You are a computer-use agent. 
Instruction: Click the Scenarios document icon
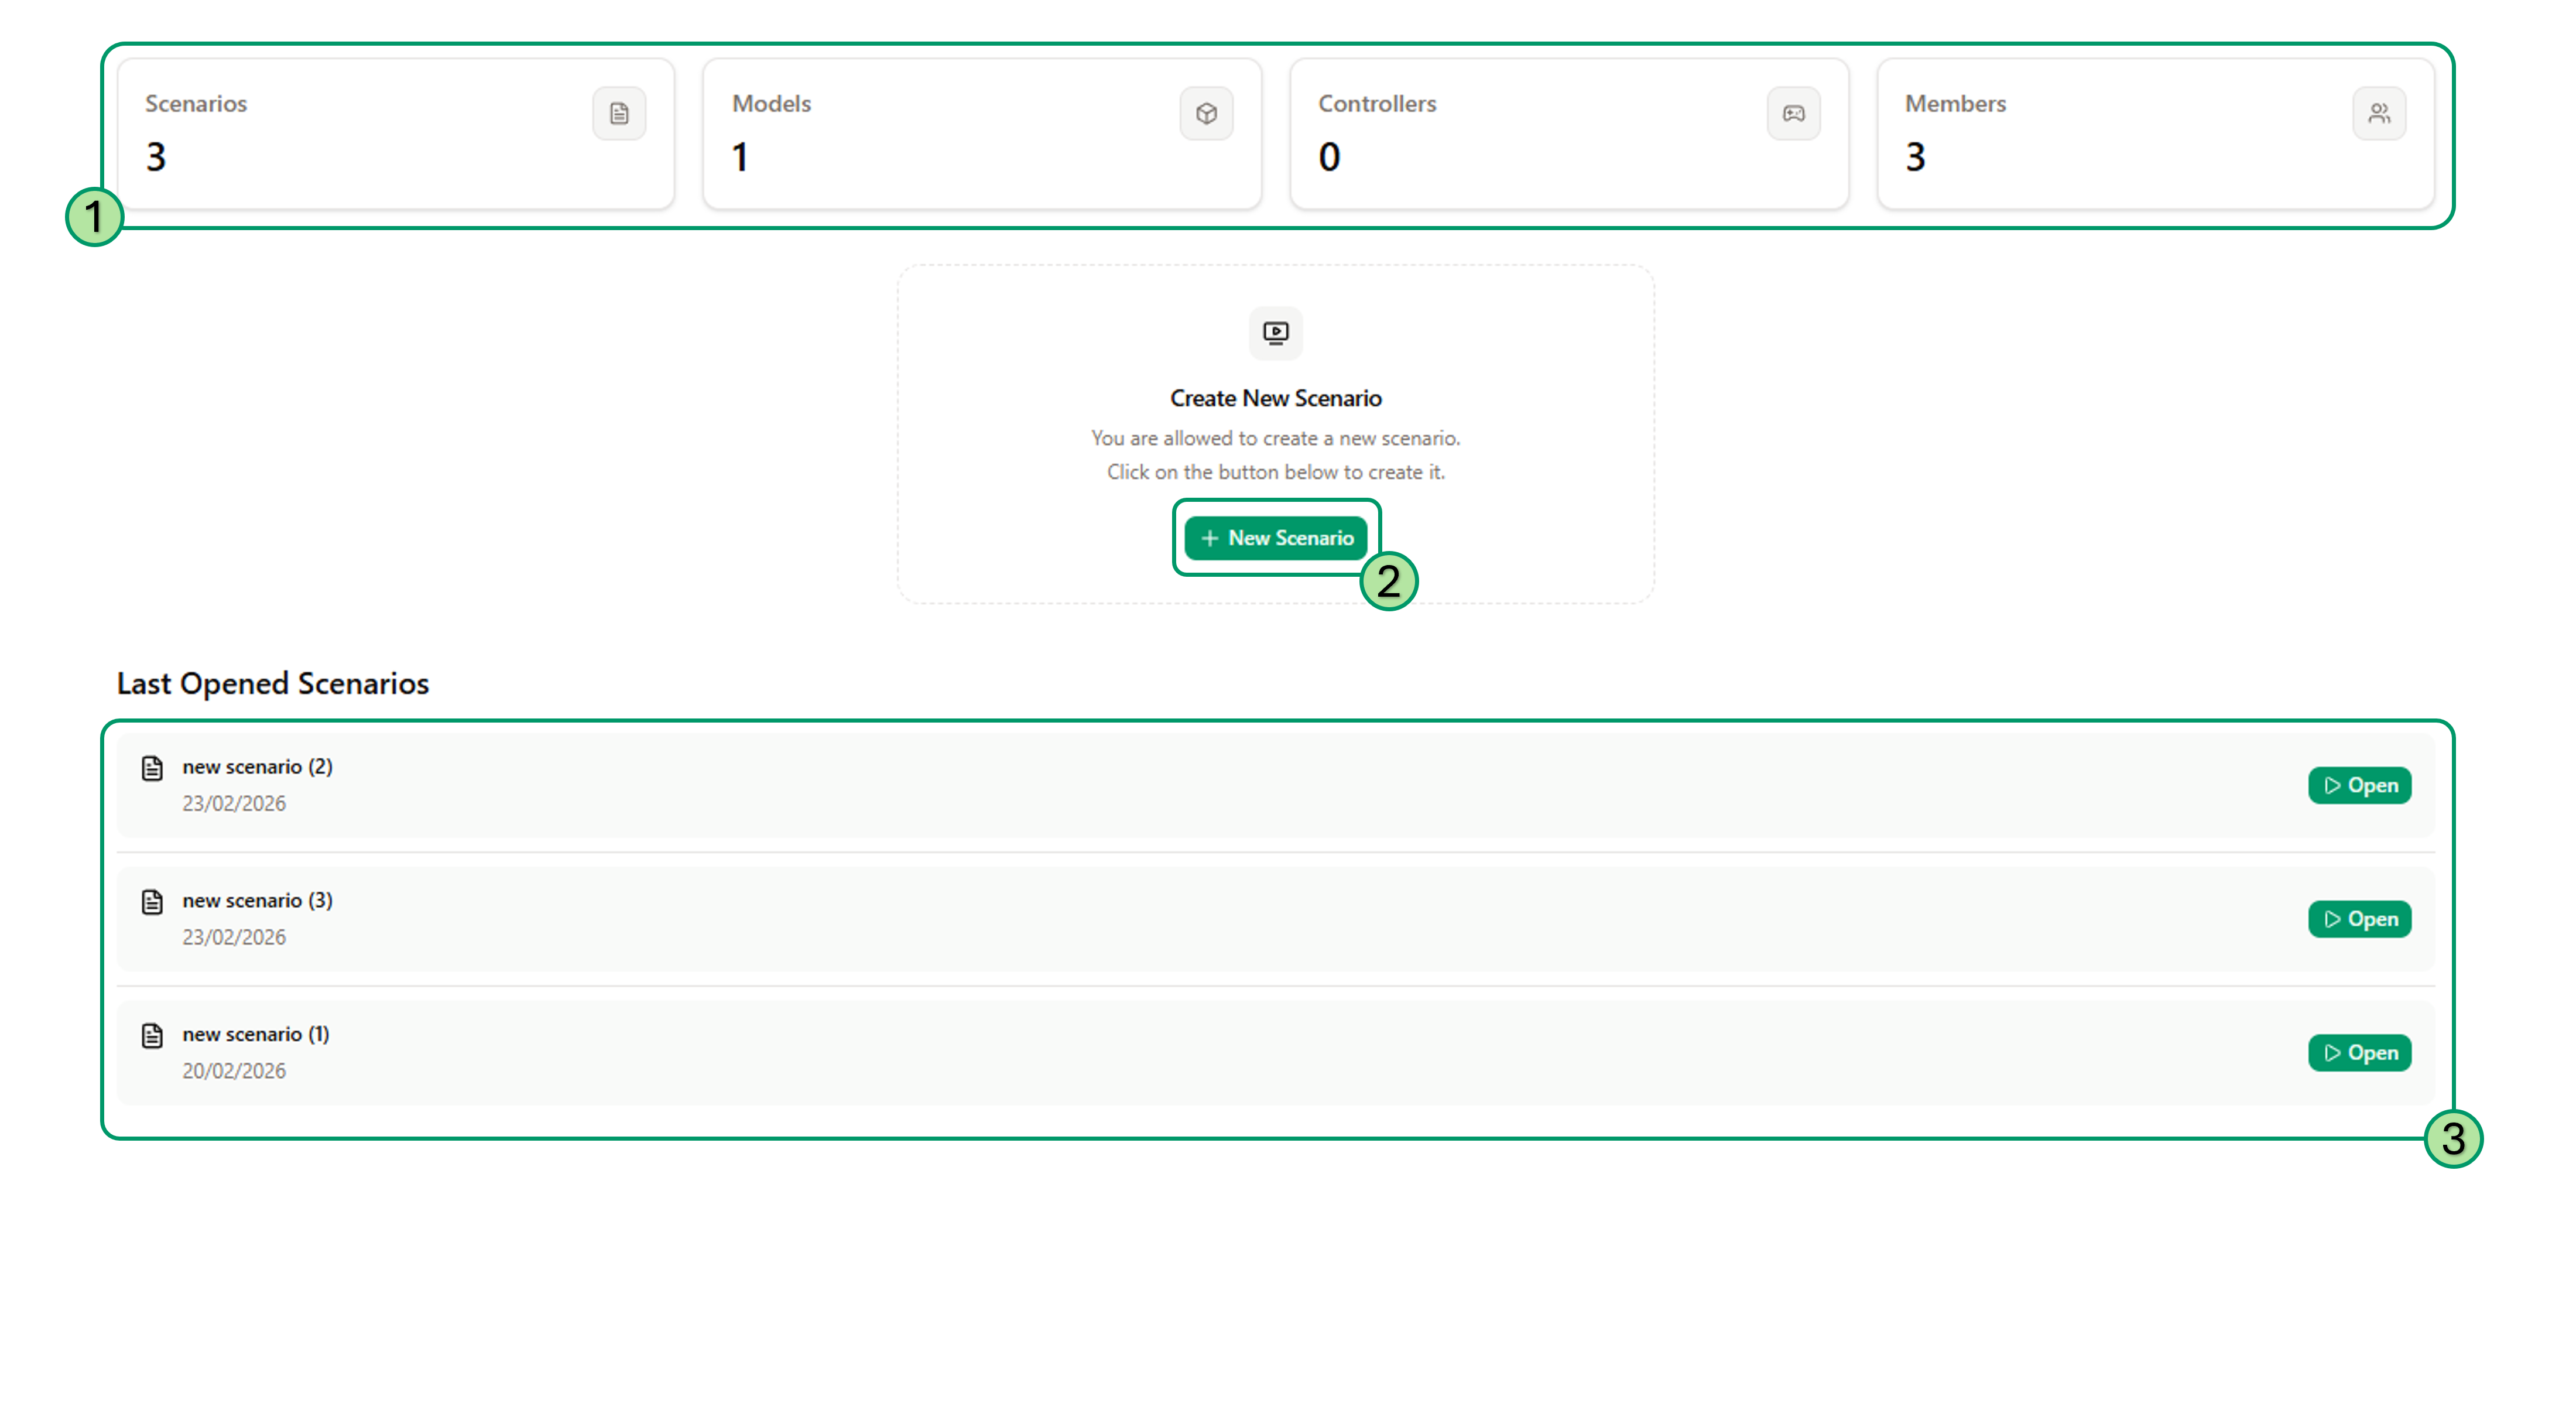pos(619,114)
